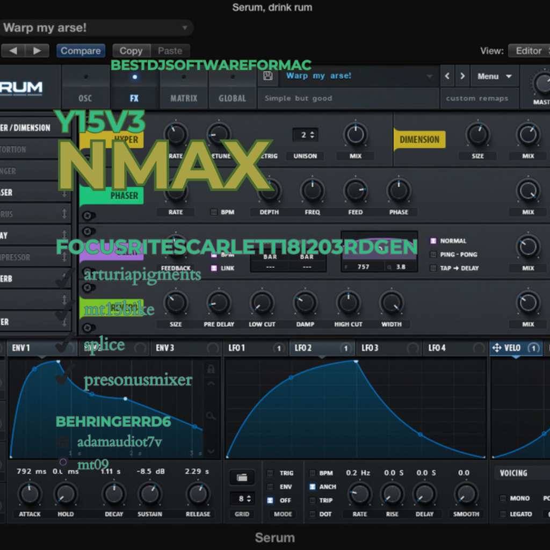
Task: Click the delay filter frequency value 757
Action: click(x=363, y=267)
